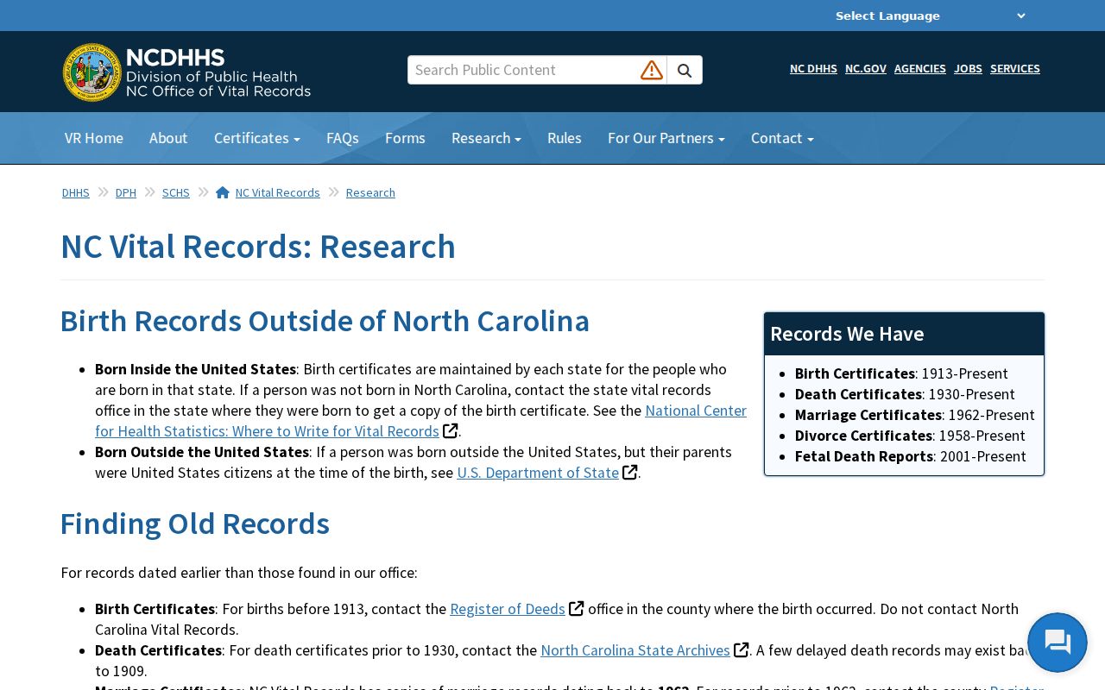Open the JOBS top link
This screenshot has height=690, width=1105.
(x=968, y=68)
